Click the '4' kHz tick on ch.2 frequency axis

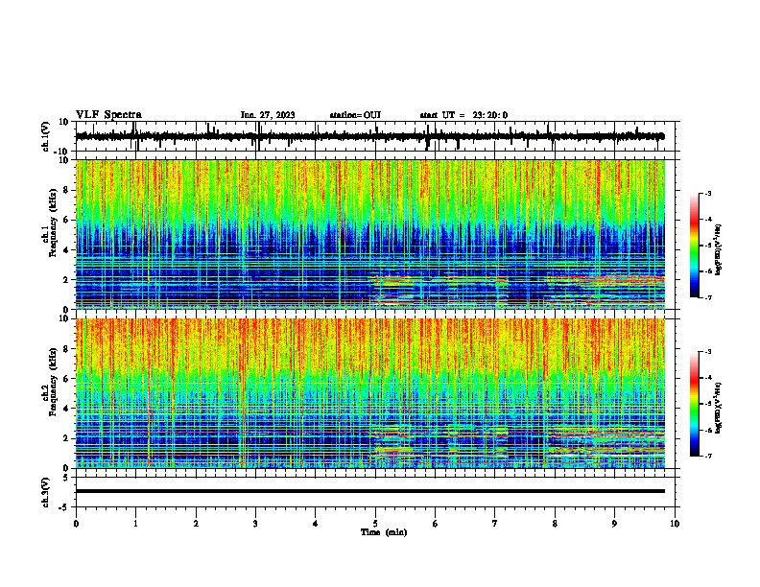click(x=66, y=409)
